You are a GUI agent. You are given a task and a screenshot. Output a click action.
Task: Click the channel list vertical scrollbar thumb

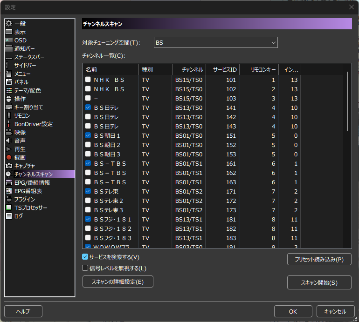(x=347, y=101)
